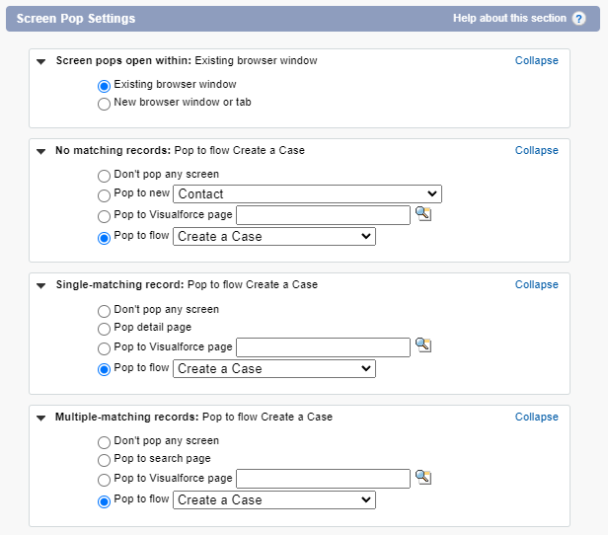The height and width of the screenshot is (535, 608).
Task: Open the Pop to new Contact dropdown
Action: tap(307, 193)
